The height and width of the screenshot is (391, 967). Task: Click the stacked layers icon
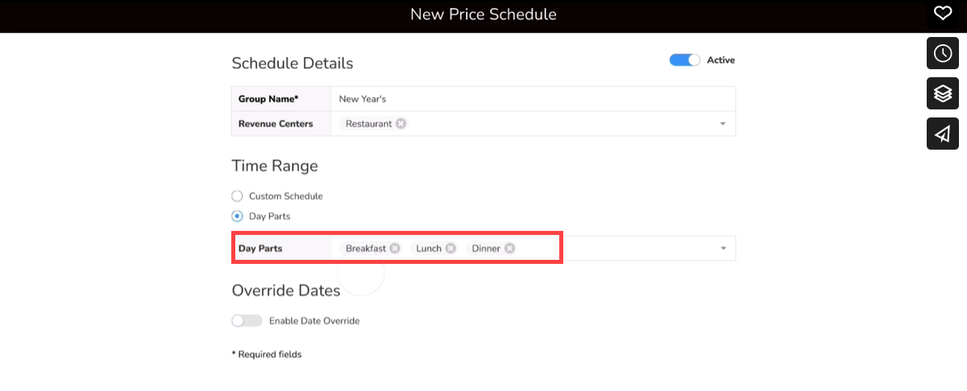pos(943,93)
